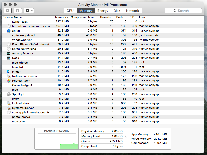
Task: Click shield icon beside com.apple.internetaccounts
Action: [9, 112]
